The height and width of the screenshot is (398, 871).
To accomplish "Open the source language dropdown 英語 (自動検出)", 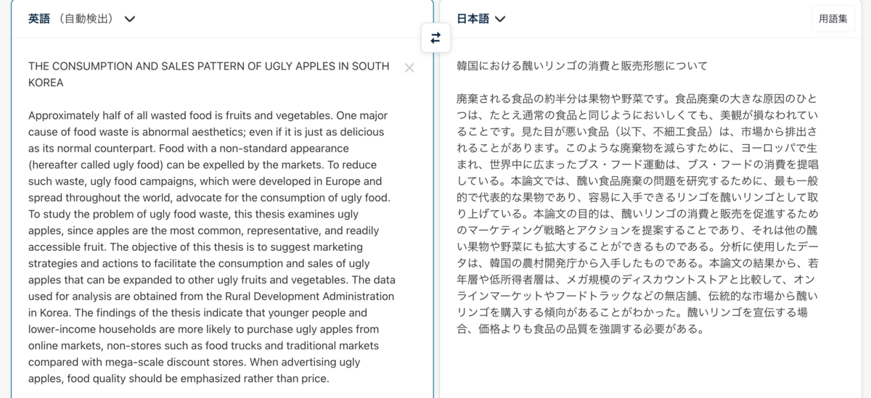I will [x=81, y=19].
